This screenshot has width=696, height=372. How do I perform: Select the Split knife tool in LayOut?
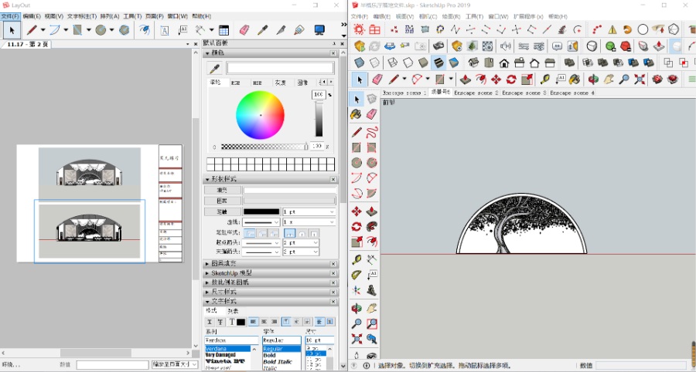[x=281, y=30]
